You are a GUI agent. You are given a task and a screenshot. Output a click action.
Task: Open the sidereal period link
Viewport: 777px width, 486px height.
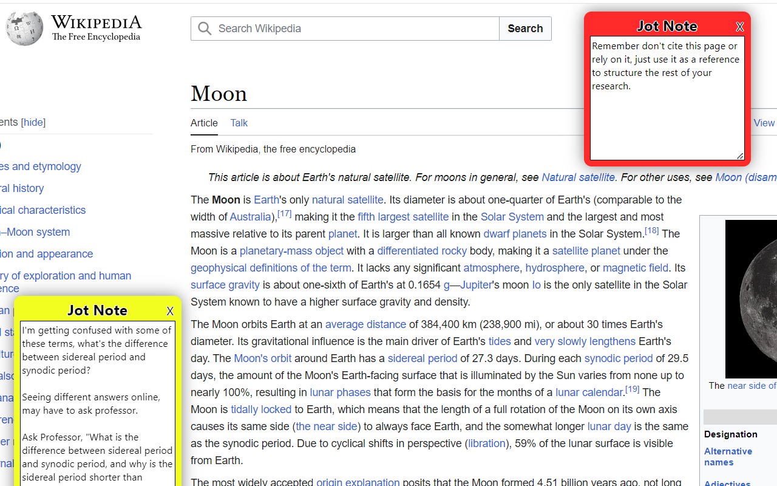point(422,358)
